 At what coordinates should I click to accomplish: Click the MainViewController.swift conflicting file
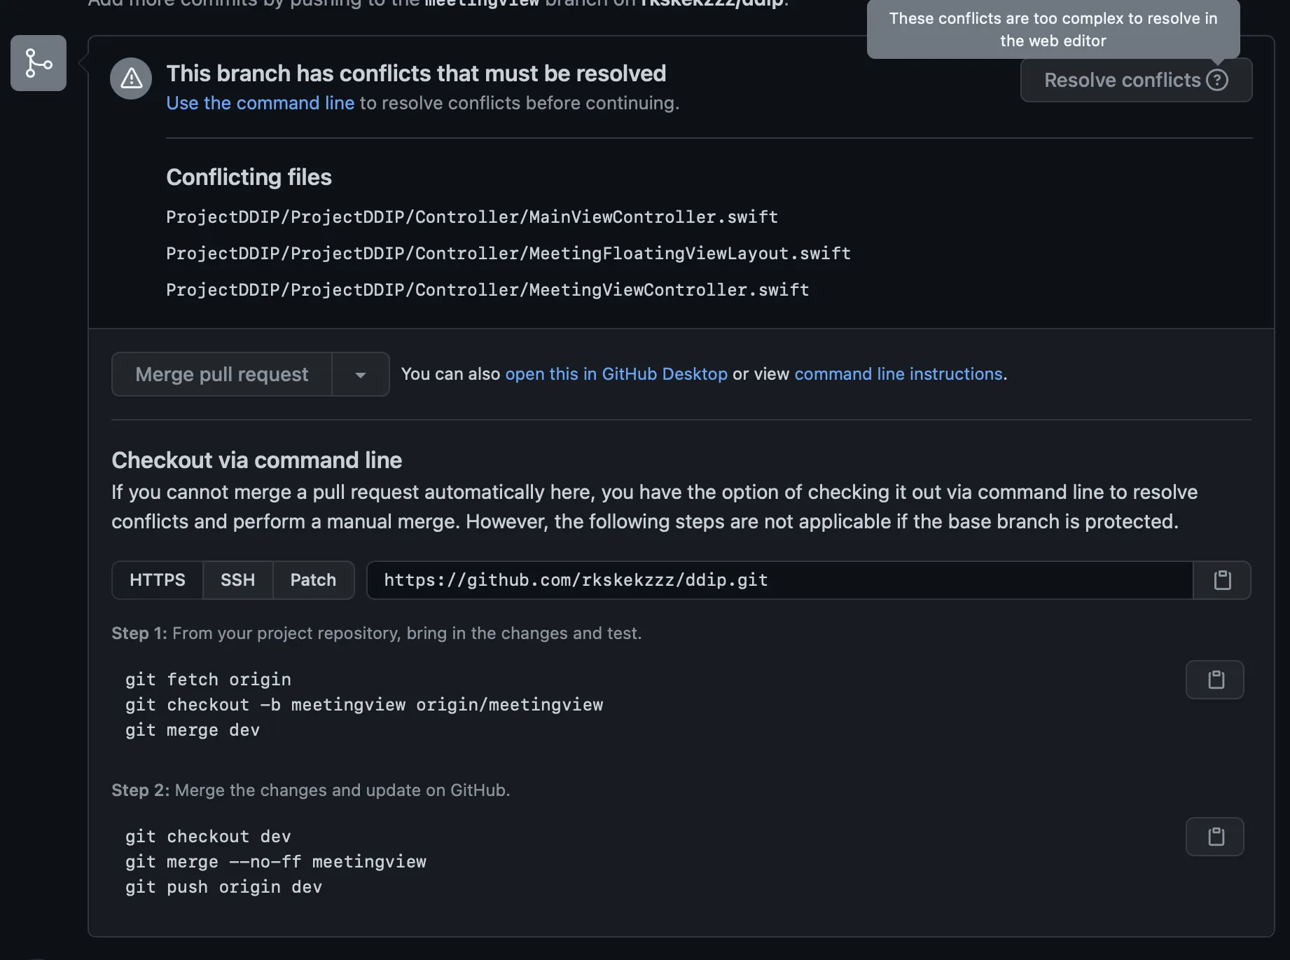coord(471,217)
